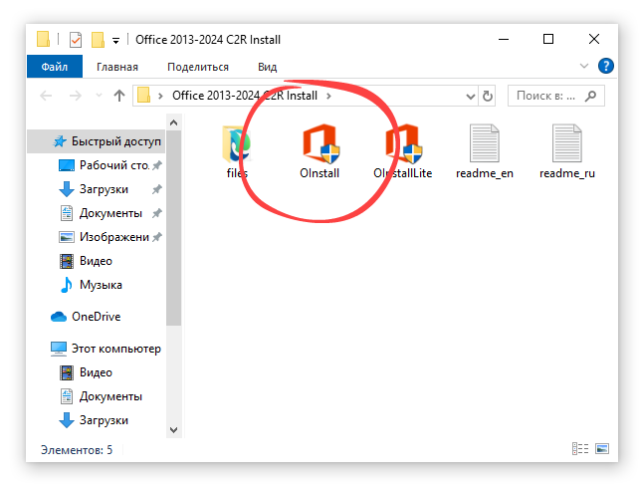
Task: Open the readme_en text file
Action: (484, 151)
